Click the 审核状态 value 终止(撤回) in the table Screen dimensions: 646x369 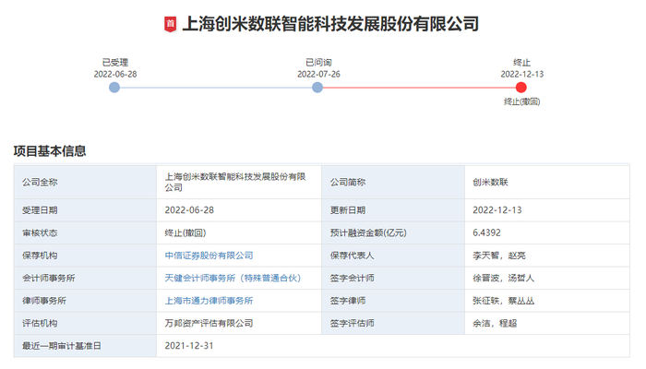(185, 232)
